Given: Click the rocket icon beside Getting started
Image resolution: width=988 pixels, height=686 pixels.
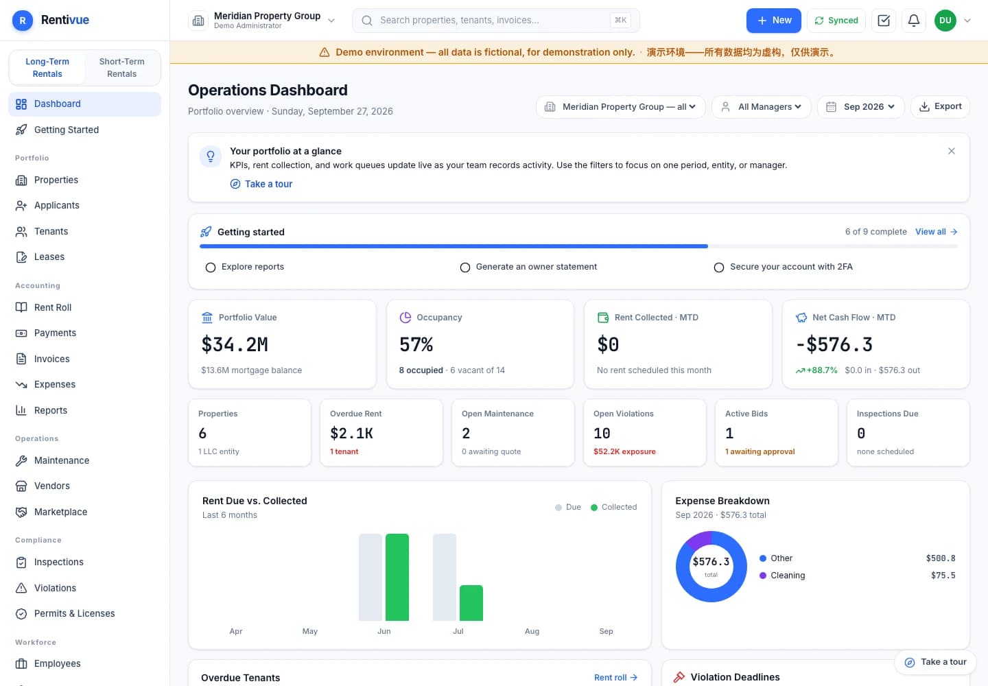Looking at the screenshot, I should point(206,232).
